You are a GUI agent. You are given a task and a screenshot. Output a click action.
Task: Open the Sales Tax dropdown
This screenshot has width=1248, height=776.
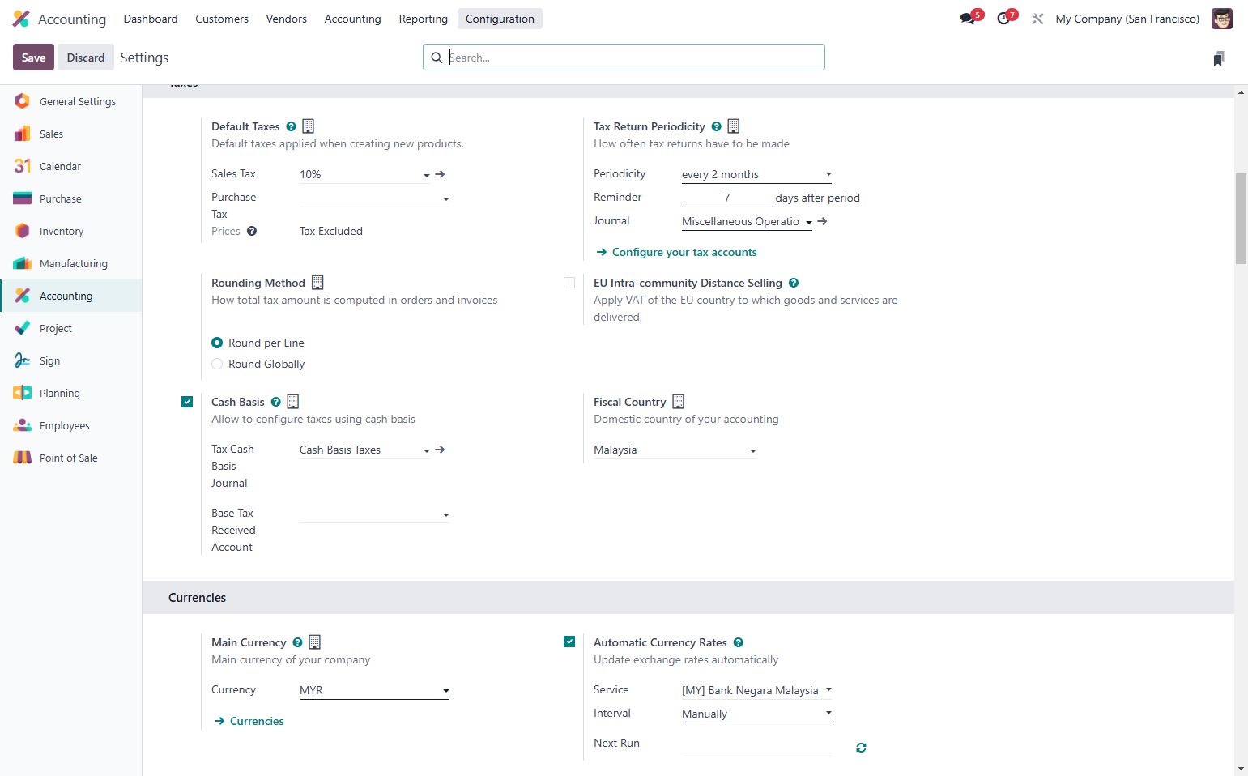coord(364,174)
